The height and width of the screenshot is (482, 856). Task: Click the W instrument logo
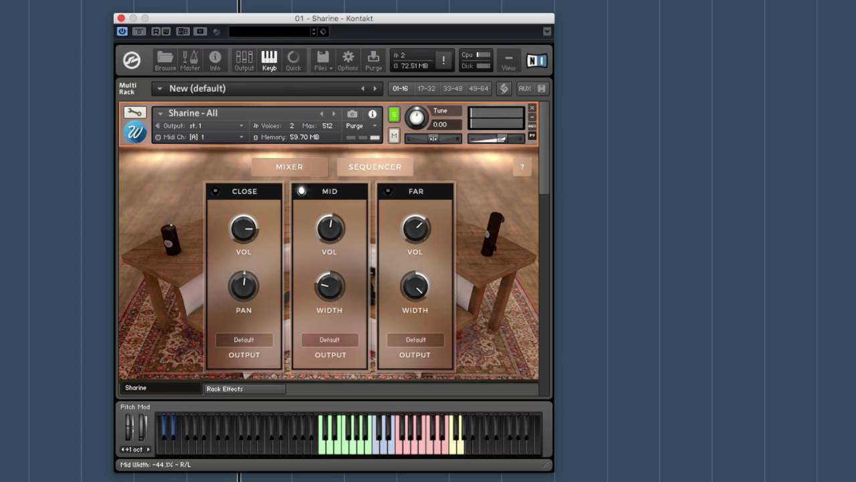point(135,133)
